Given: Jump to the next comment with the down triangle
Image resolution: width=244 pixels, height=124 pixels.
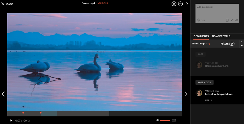Looking at the screenshot, I should [242, 46].
